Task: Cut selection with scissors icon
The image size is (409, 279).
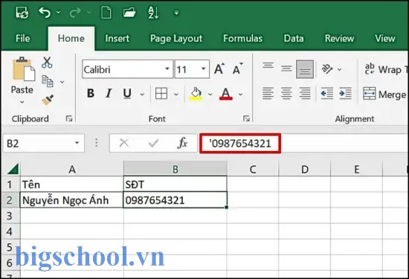Action: 47,62
